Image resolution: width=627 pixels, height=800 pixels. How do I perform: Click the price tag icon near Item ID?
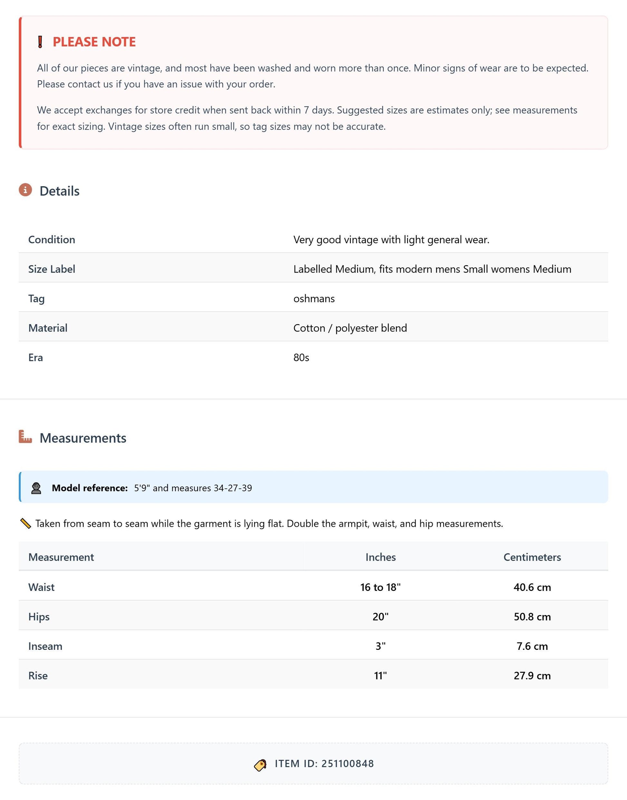260,766
